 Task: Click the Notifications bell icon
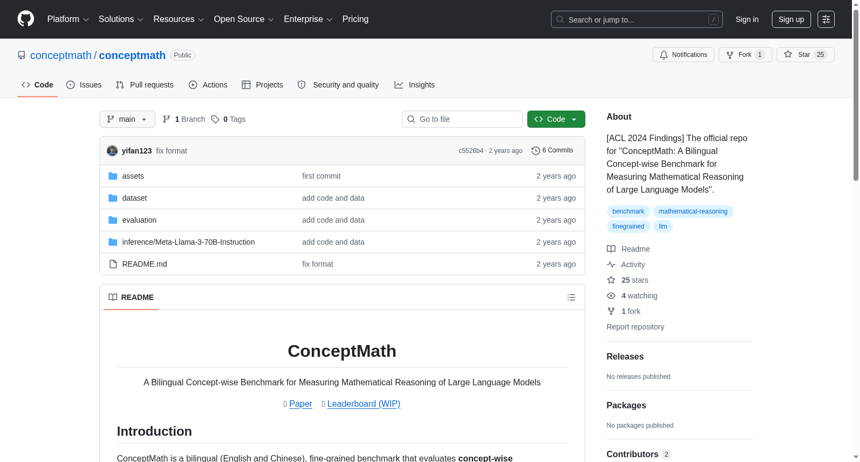point(664,55)
